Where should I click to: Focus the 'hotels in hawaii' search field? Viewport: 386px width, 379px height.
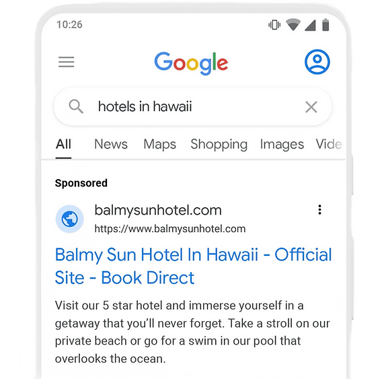pos(193,107)
